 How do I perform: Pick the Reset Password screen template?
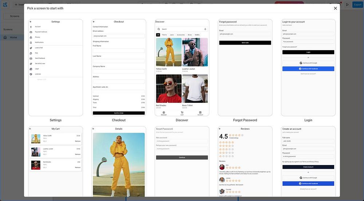click(x=182, y=161)
